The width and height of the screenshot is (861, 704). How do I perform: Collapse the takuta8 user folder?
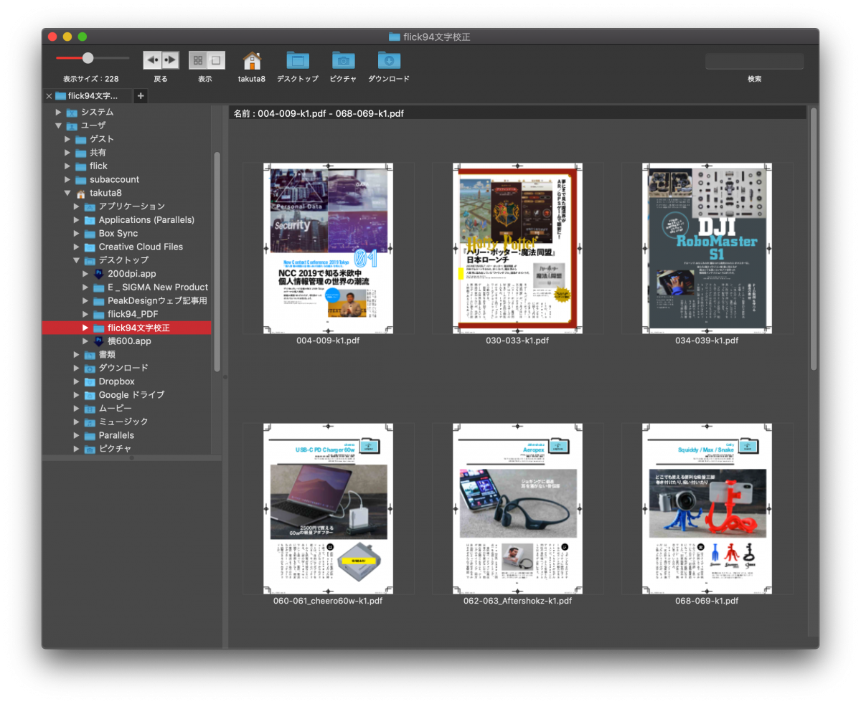[x=67, y=194]
